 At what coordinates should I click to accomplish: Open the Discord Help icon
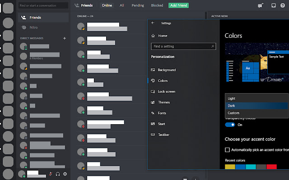[283, 5]
